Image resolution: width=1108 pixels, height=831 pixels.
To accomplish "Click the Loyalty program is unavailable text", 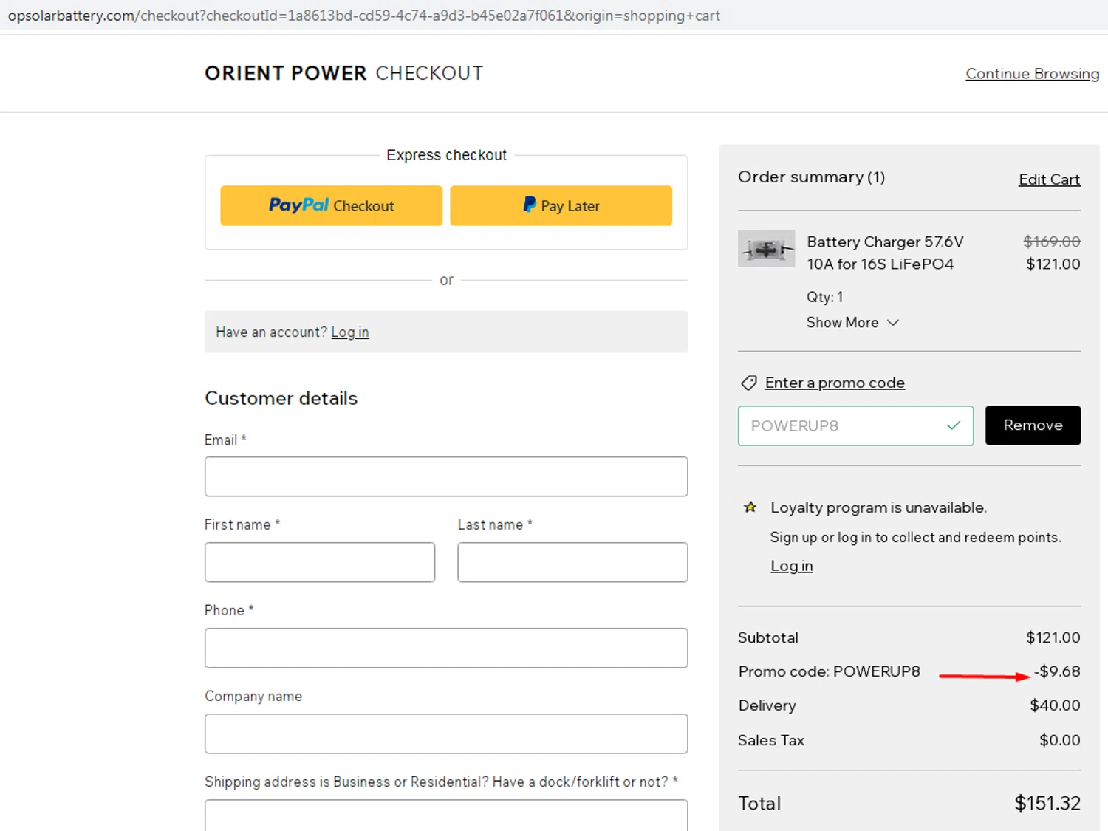I will point(878,507).
